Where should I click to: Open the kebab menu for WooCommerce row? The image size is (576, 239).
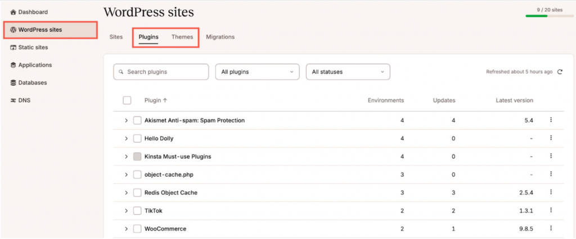pyautogui.click(x=551, y=228)
